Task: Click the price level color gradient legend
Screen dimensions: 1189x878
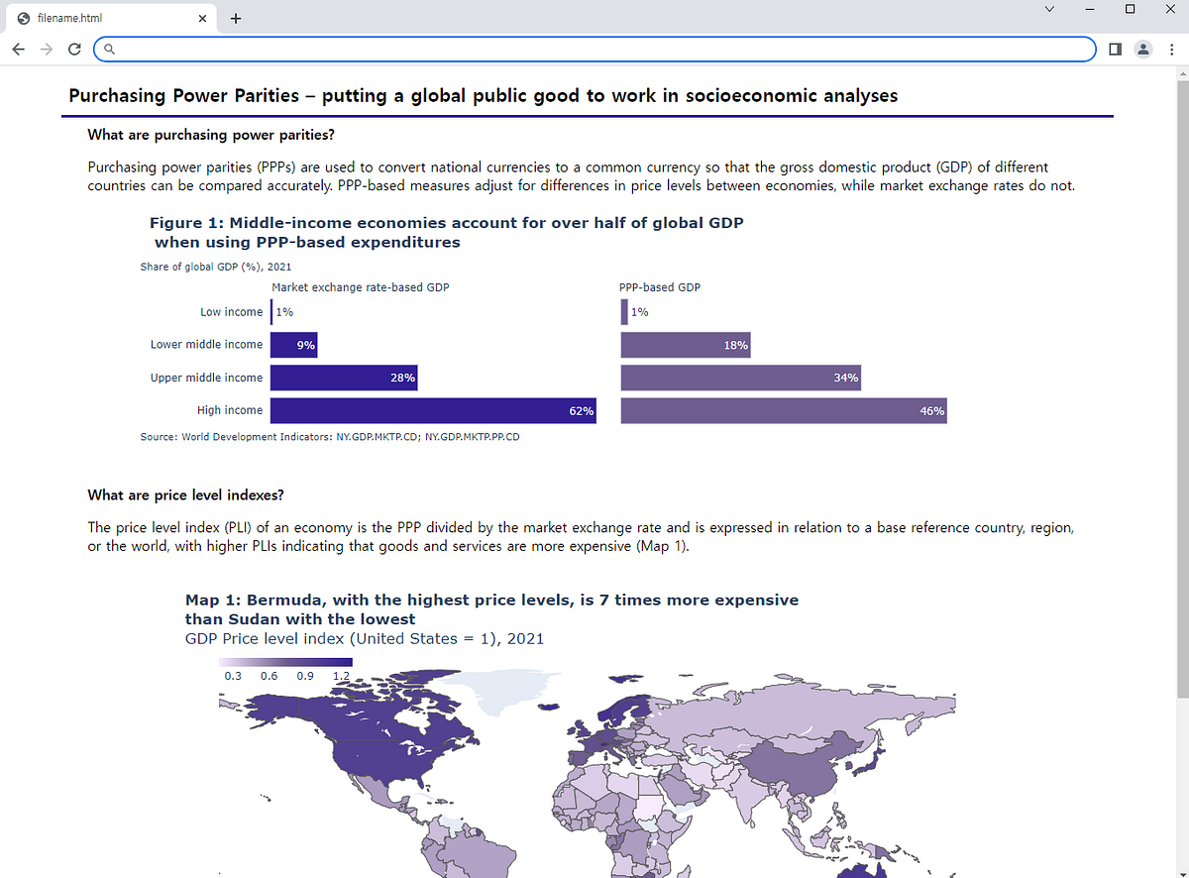Action: click(x=283, y=661)
